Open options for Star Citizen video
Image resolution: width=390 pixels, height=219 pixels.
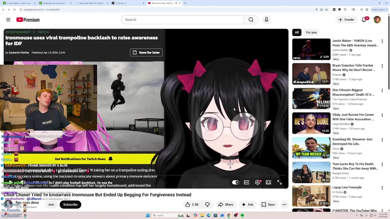pyautogui.click(x=382, y=90)
